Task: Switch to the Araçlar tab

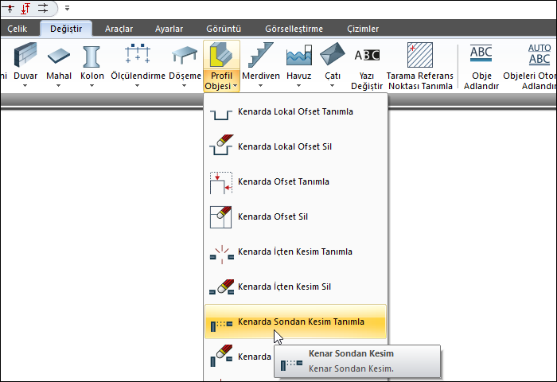Action: tap(119, 29)
